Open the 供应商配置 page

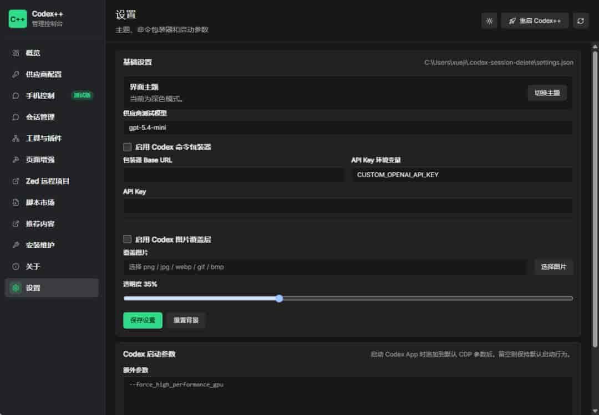pyautogui.click(x=52, y=74)
